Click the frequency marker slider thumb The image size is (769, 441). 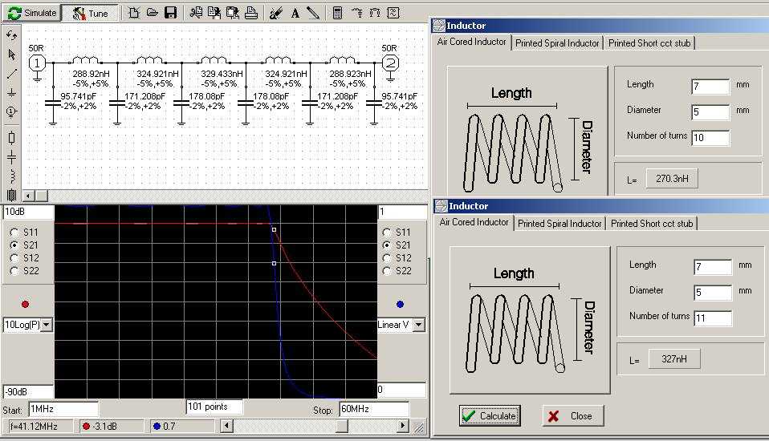[342, 426]
